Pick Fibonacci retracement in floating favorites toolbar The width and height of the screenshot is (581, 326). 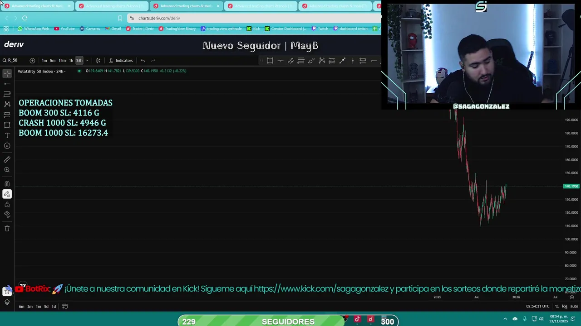point(301,60)
